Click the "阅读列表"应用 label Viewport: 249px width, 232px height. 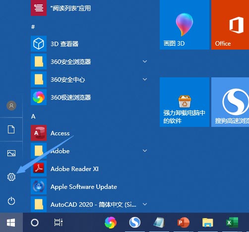[71, 8]
